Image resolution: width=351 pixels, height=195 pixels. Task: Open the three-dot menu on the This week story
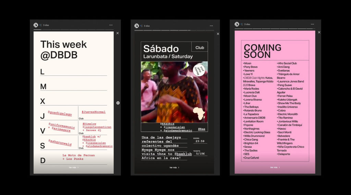point(111,25)
